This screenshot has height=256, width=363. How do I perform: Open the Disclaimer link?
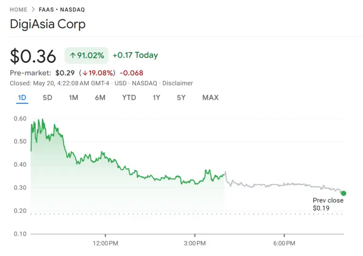click(178, 83)
